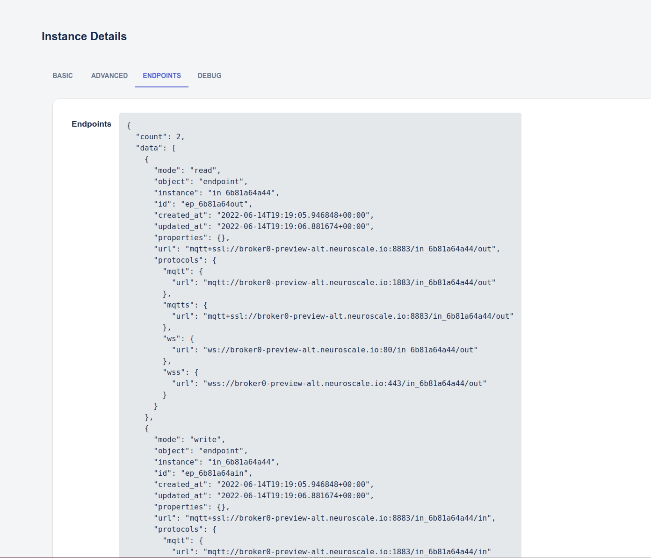Image resolution: width=651 pixels, height=558 pixels.
Task: Click the "mode": "read" line
Action: pos(187,171)
